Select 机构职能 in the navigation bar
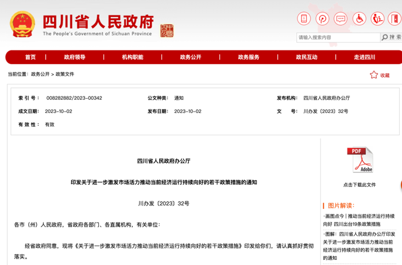 pyautogui.click(x=133, y=57)
